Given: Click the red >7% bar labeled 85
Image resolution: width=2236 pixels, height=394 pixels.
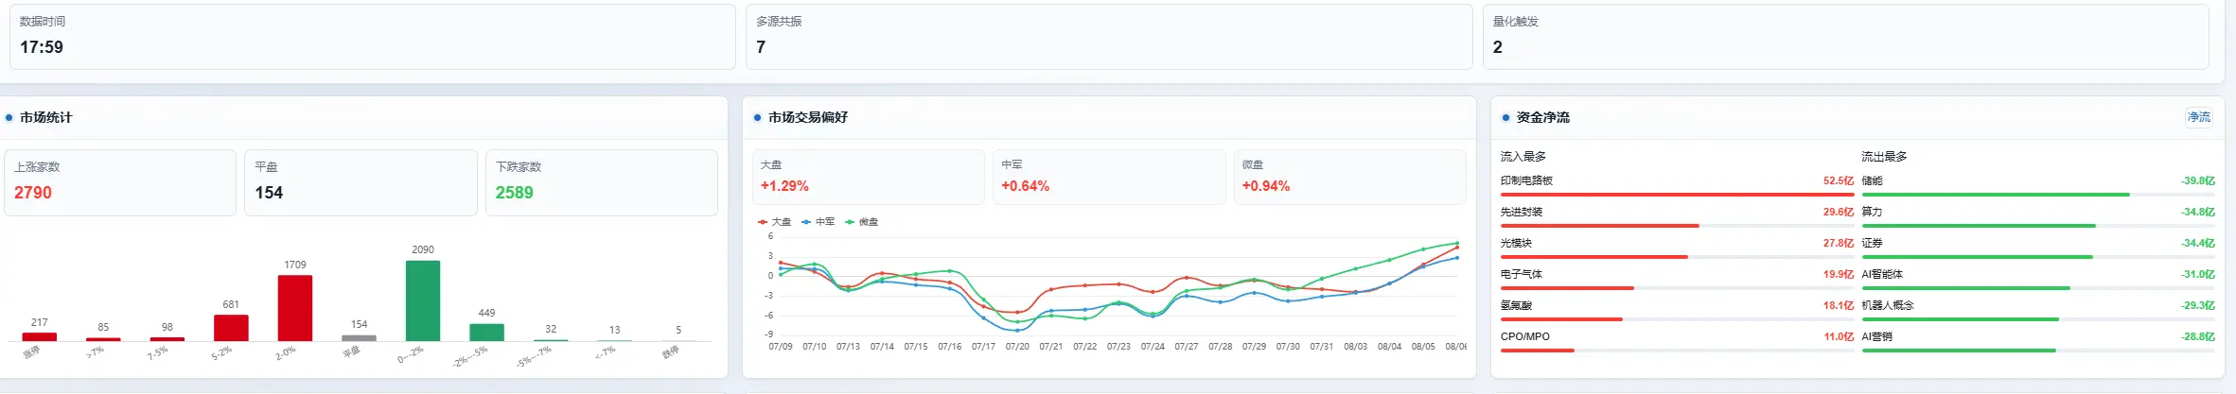Looking at the screenshot, I should 103,339.
